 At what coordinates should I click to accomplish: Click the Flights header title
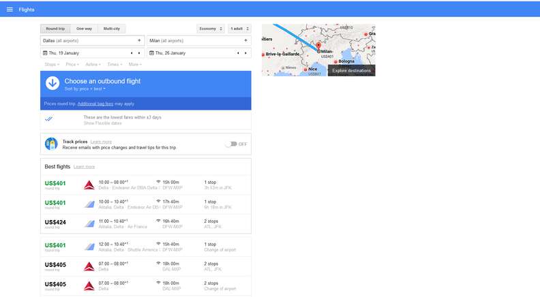[x=27, y=10]
